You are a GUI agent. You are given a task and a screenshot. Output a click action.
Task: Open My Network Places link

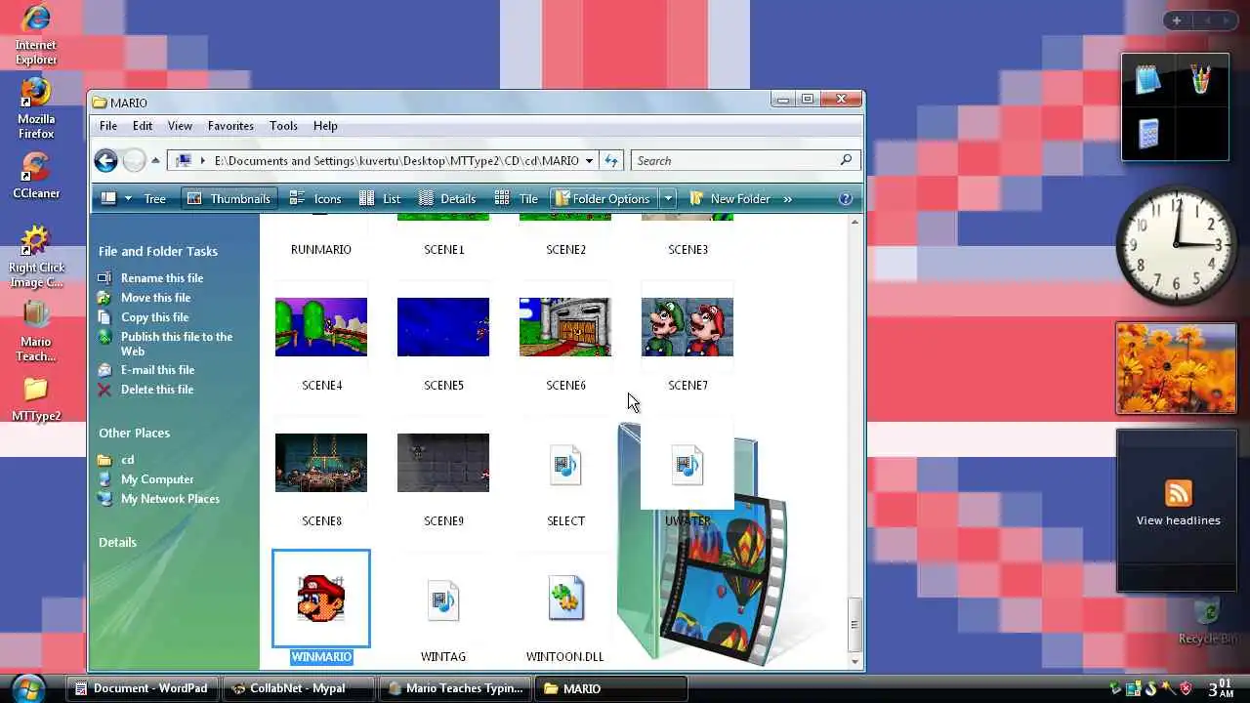170,499
